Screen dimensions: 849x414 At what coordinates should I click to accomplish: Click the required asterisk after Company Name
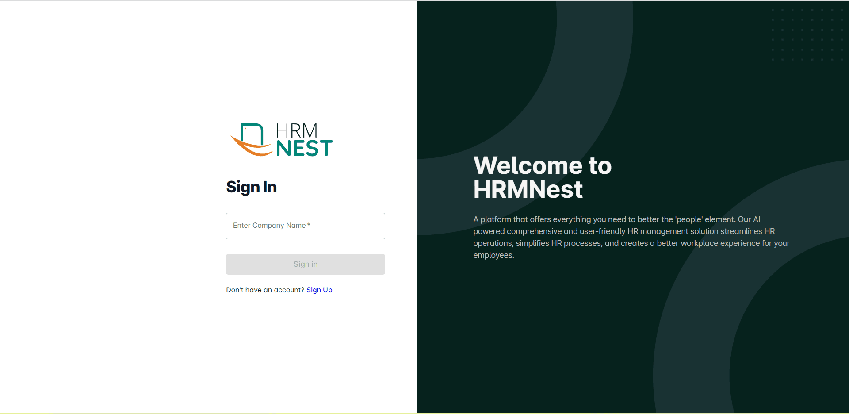309,225
